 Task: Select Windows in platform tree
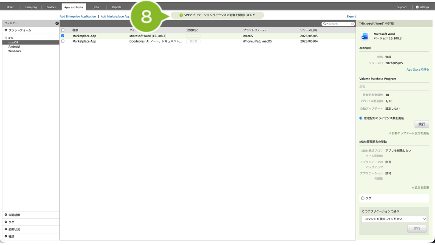point(14,51)
